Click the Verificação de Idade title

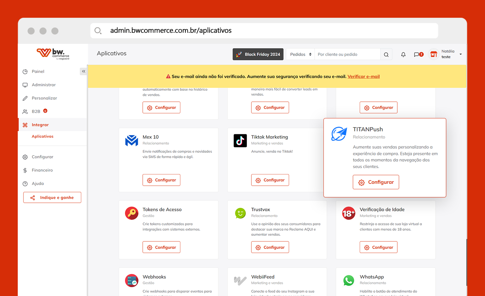[382, 210]
